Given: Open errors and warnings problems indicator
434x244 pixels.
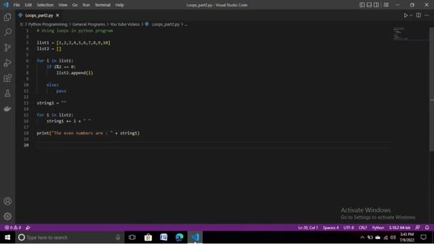Looking at the screenshot, I should (x=13, y=228).
